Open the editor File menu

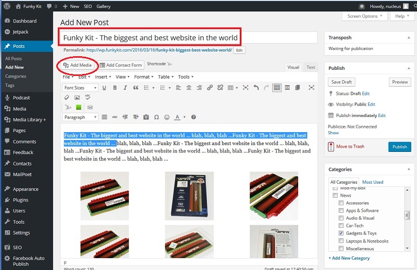coord(68,77)
